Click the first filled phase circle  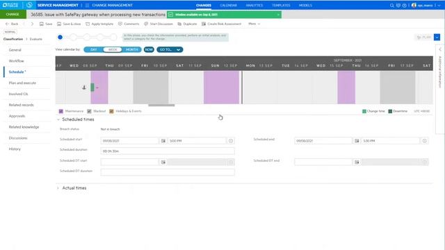[x=60, y=37]
